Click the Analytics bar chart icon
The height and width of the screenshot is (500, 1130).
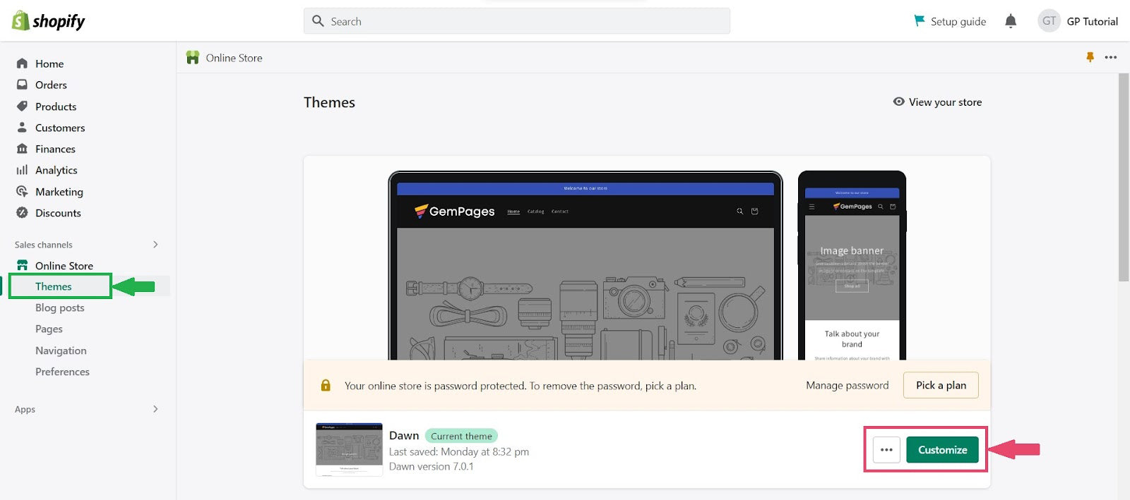tap(22, 170)
